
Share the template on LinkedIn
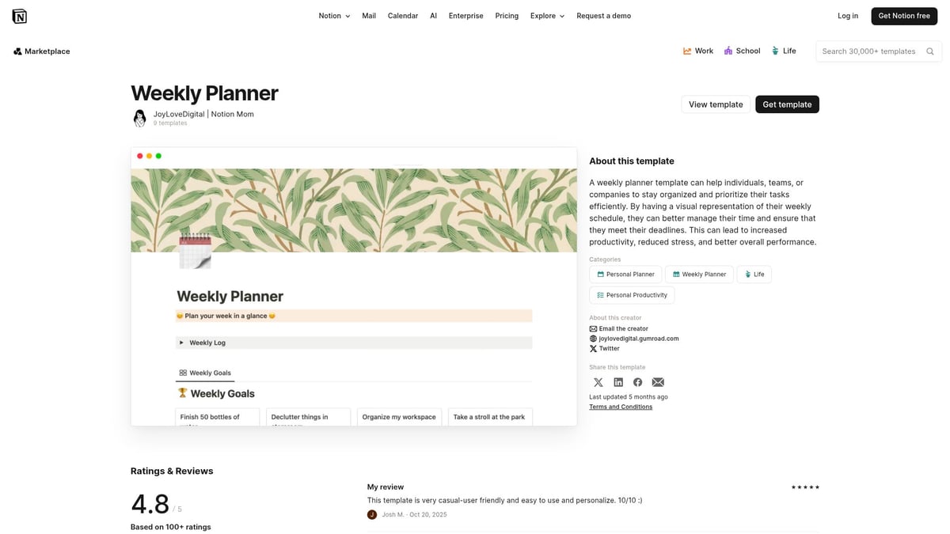pyautogui.click(x=618, y=382)
